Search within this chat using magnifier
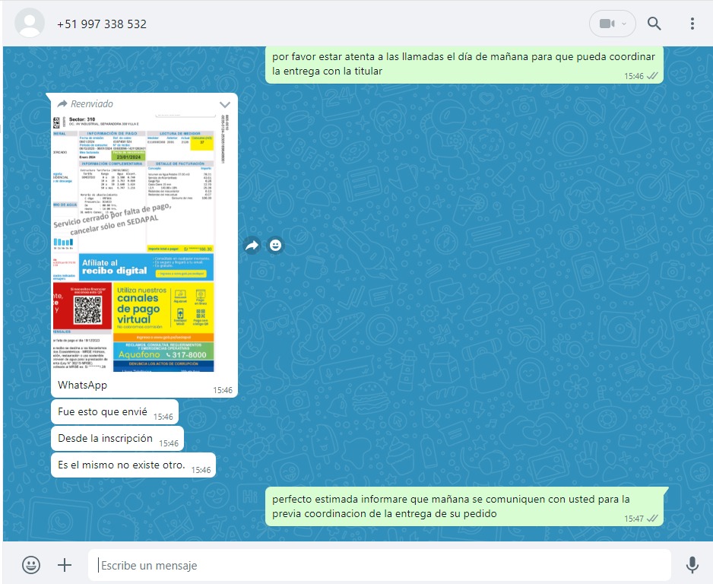This screenshot has width=713, height=584. (x=654, y=24)
